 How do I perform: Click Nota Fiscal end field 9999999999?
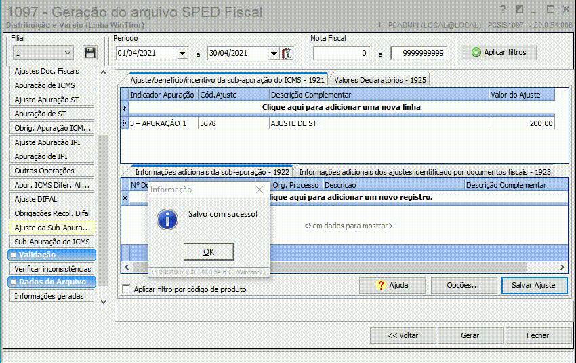419,54
